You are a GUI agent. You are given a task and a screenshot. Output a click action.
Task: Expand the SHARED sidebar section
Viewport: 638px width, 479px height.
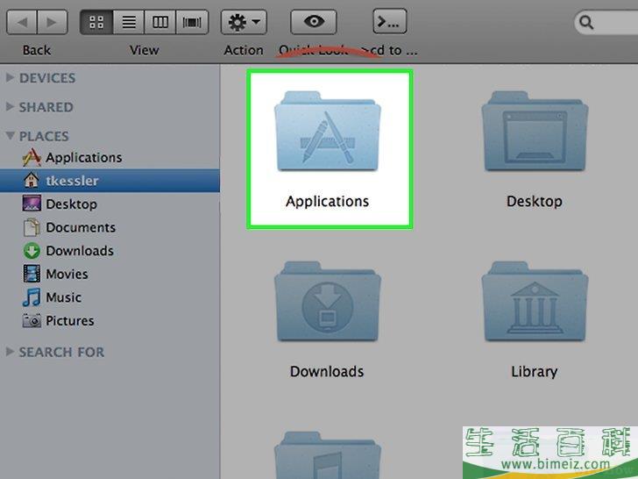tap(11, 107)
